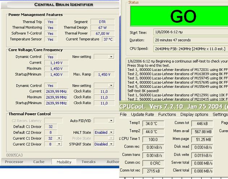Select the log line for Test 1 M172031
The image size is (228, 179).
(x=178, y=69)
